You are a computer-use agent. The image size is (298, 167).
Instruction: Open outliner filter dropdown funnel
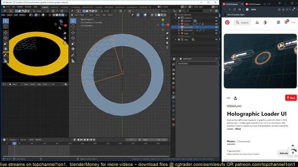[211, 11]
